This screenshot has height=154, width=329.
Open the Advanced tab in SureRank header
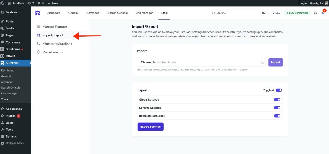(x=93, y=13)
